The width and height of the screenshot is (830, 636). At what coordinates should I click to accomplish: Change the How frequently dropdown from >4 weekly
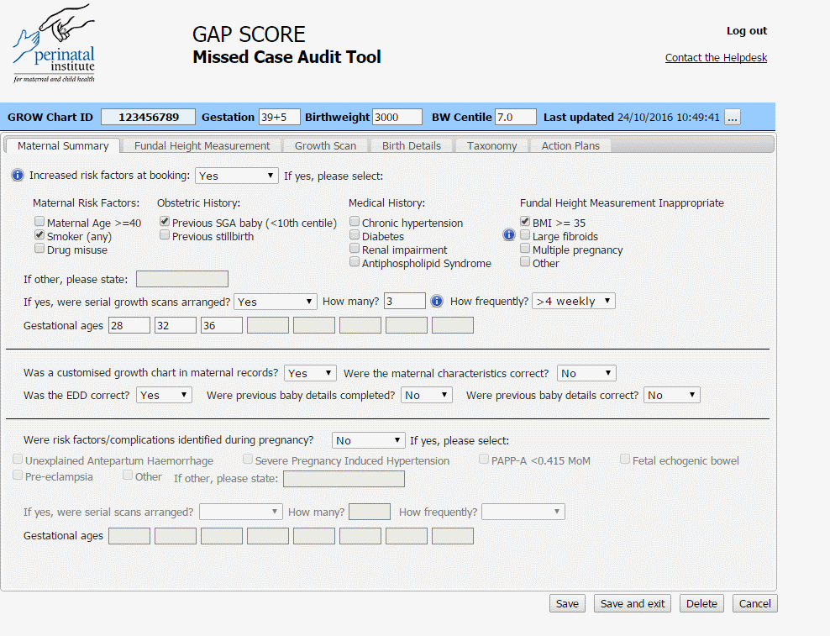click(573, 300)
